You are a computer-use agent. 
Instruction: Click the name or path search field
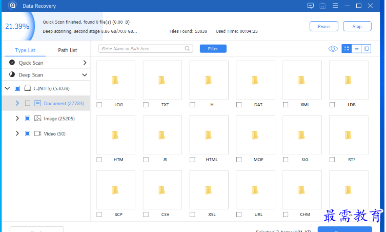[146, 49]
